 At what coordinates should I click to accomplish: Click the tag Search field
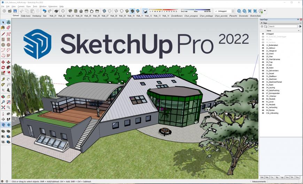(283, 26)
